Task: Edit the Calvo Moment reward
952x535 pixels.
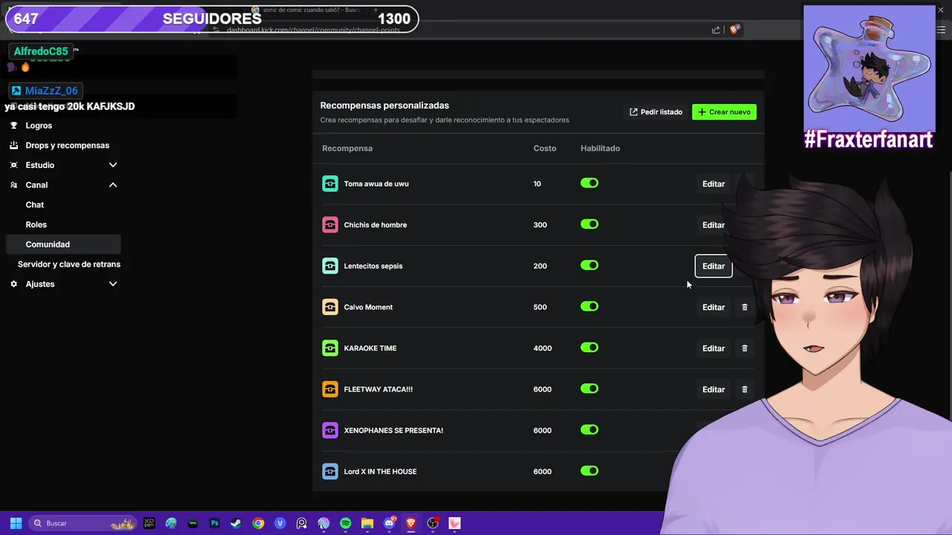Action: click(713, 307)
